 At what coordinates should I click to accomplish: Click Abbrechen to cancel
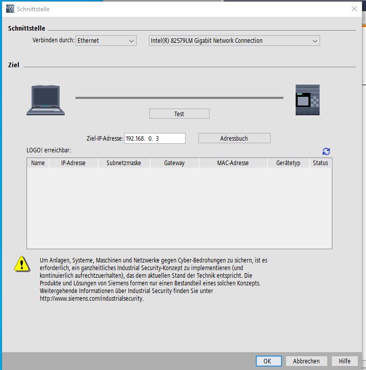tap(306, 361)
